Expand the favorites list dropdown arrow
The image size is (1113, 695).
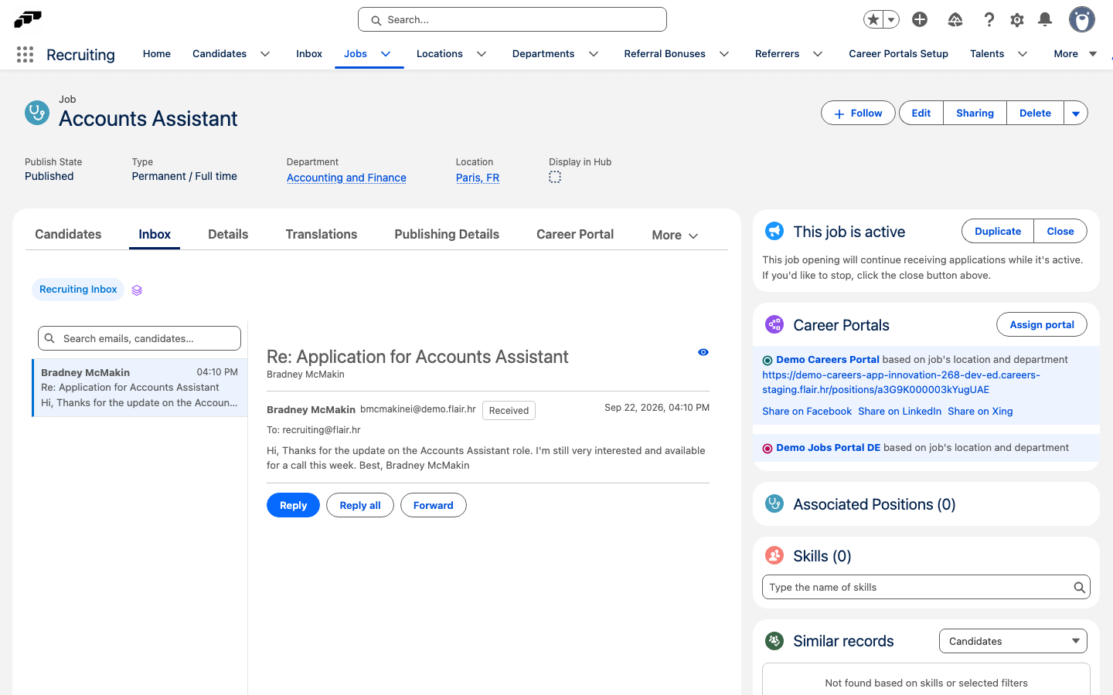pyautogui.click(x=891, y=19)
